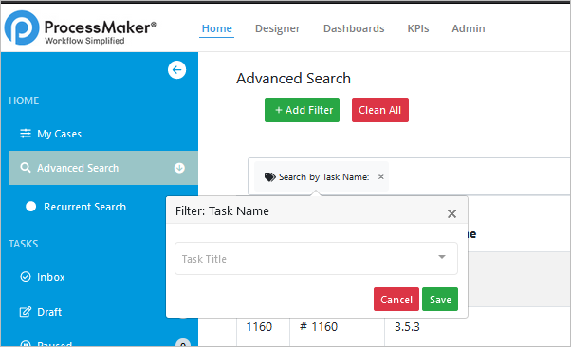Collapse sidebar with the back arrow icon
Viewport: 571px width, 347px height.
pyautogui.click(x=177, y=69)
